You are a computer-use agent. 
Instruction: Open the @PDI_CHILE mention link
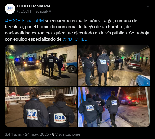(75, 39)
